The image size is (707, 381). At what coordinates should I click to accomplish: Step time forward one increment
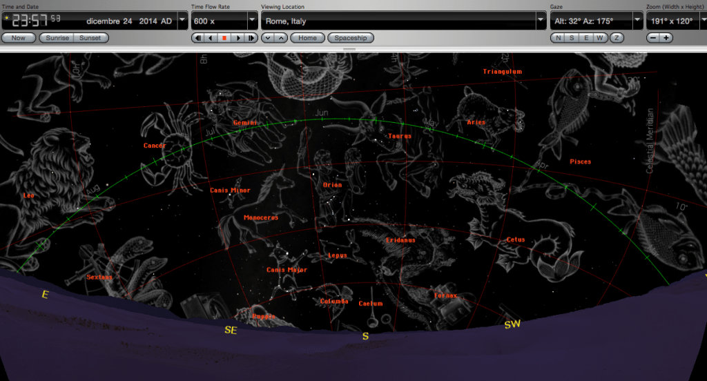click(251, 38)
